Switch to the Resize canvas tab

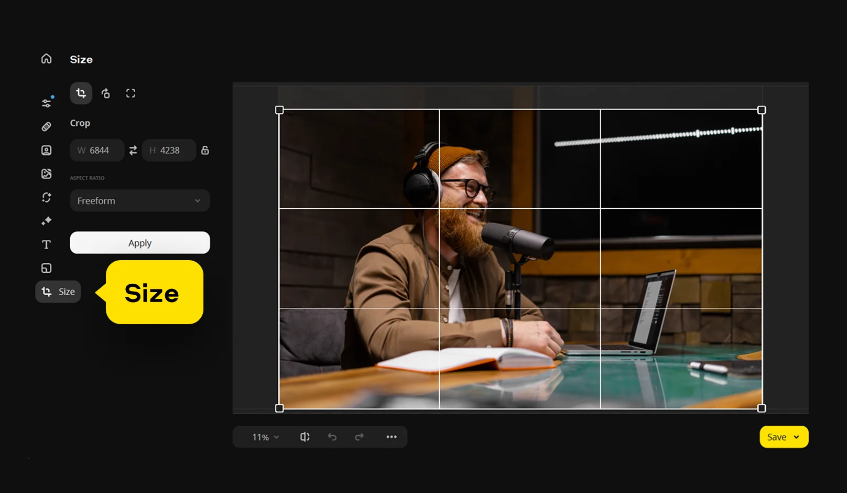[x=131, y=93]
